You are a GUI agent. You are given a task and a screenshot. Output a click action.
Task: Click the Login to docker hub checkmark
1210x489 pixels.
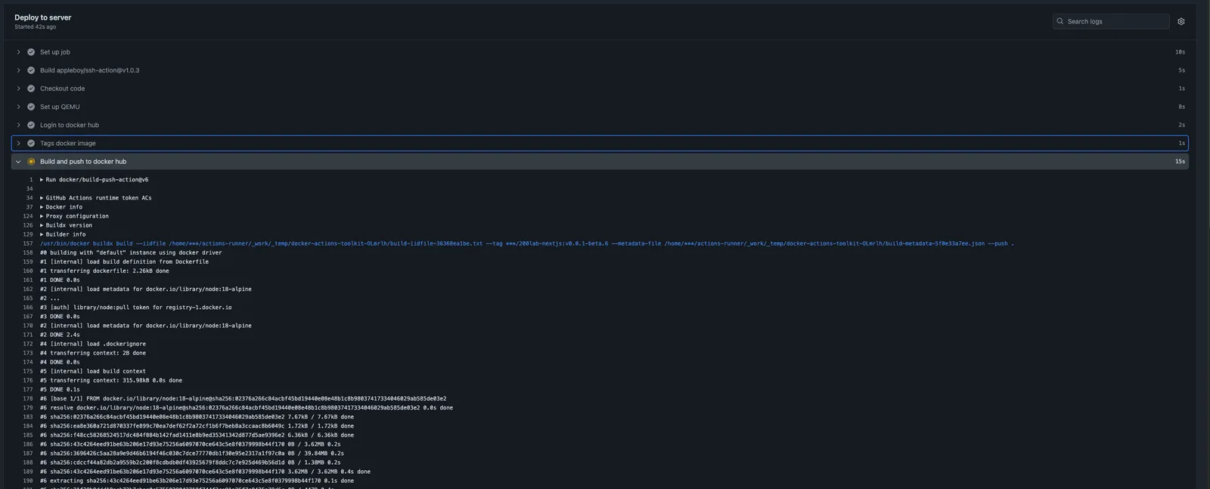coord(31,125)
